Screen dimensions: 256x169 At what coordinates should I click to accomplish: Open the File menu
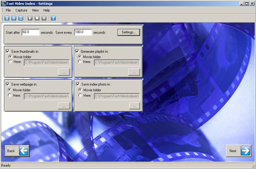tap(8, 10)
